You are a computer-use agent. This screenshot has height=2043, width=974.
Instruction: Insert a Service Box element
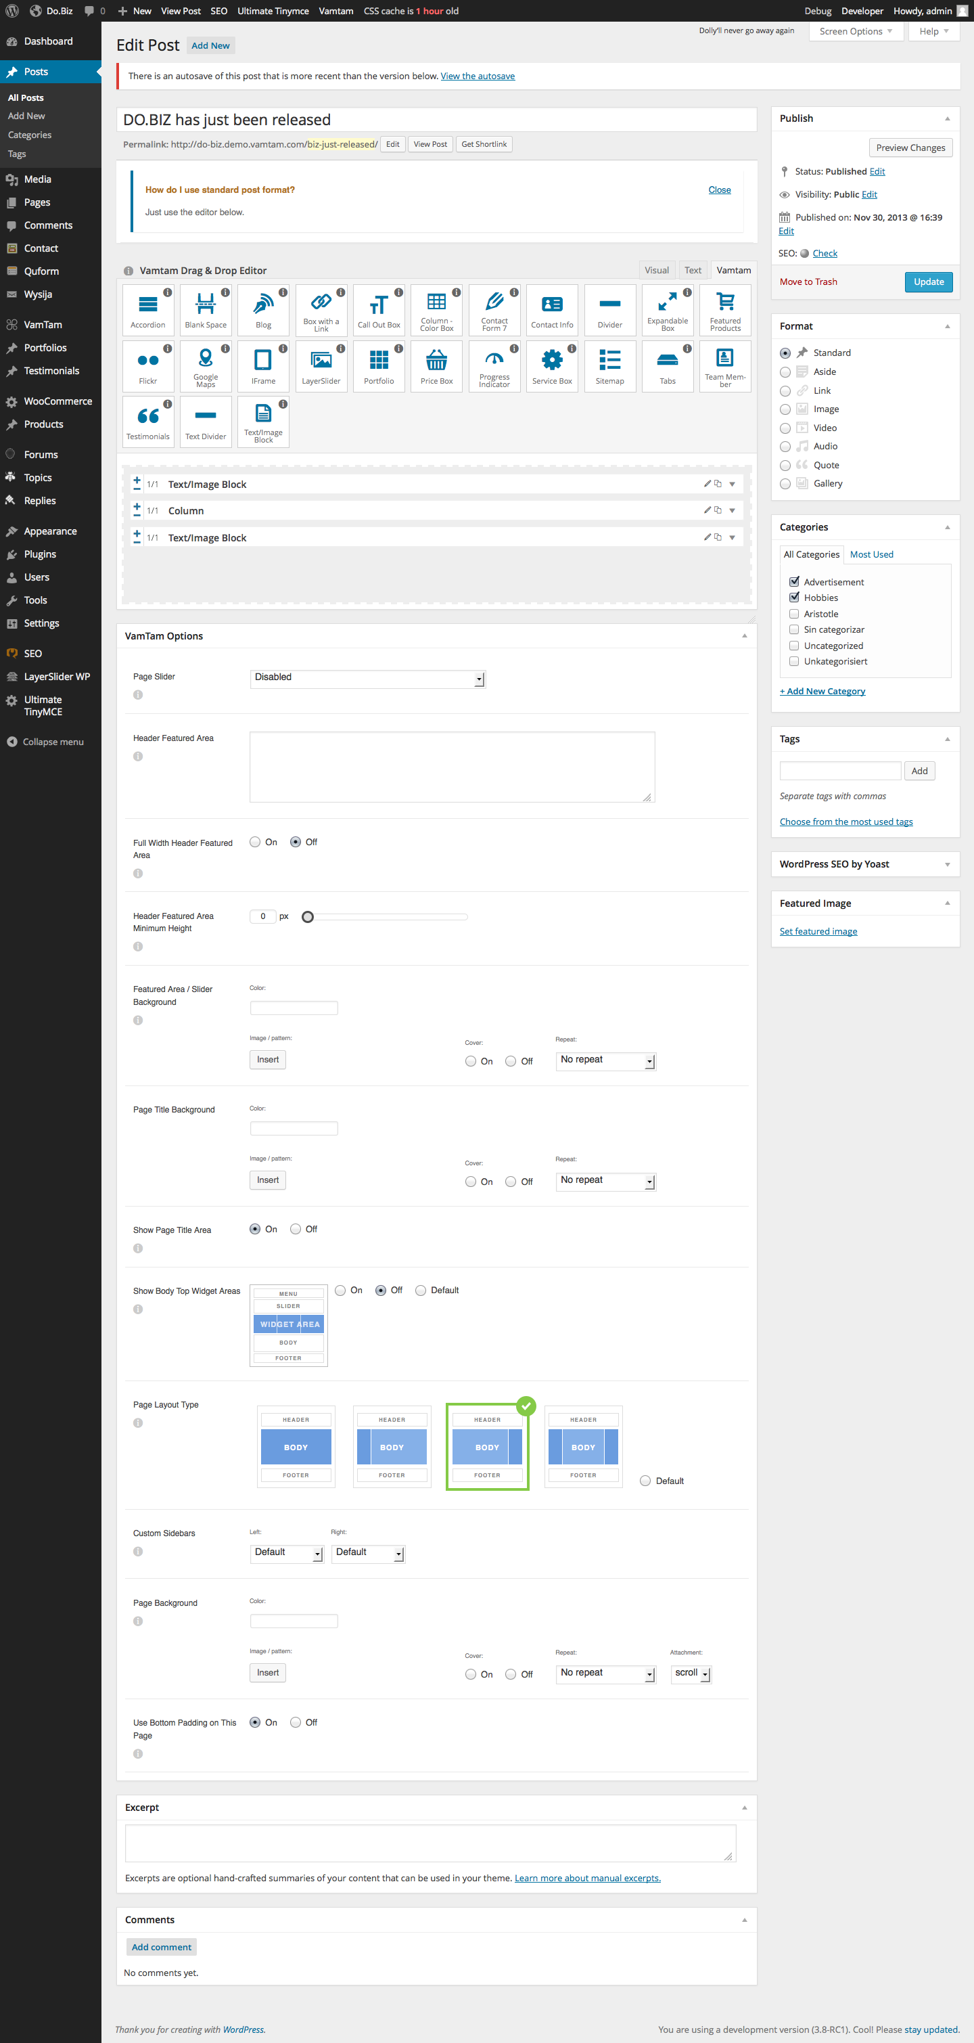(x=553, y=366)
